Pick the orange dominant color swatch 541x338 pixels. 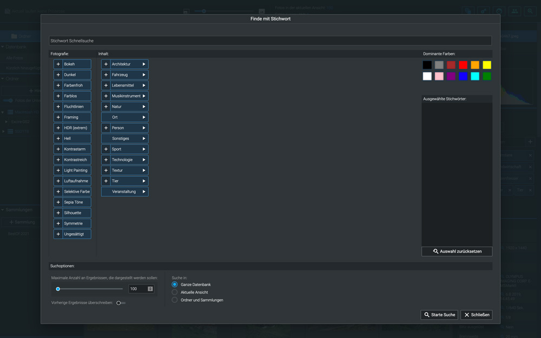click(x=475, y=65)
